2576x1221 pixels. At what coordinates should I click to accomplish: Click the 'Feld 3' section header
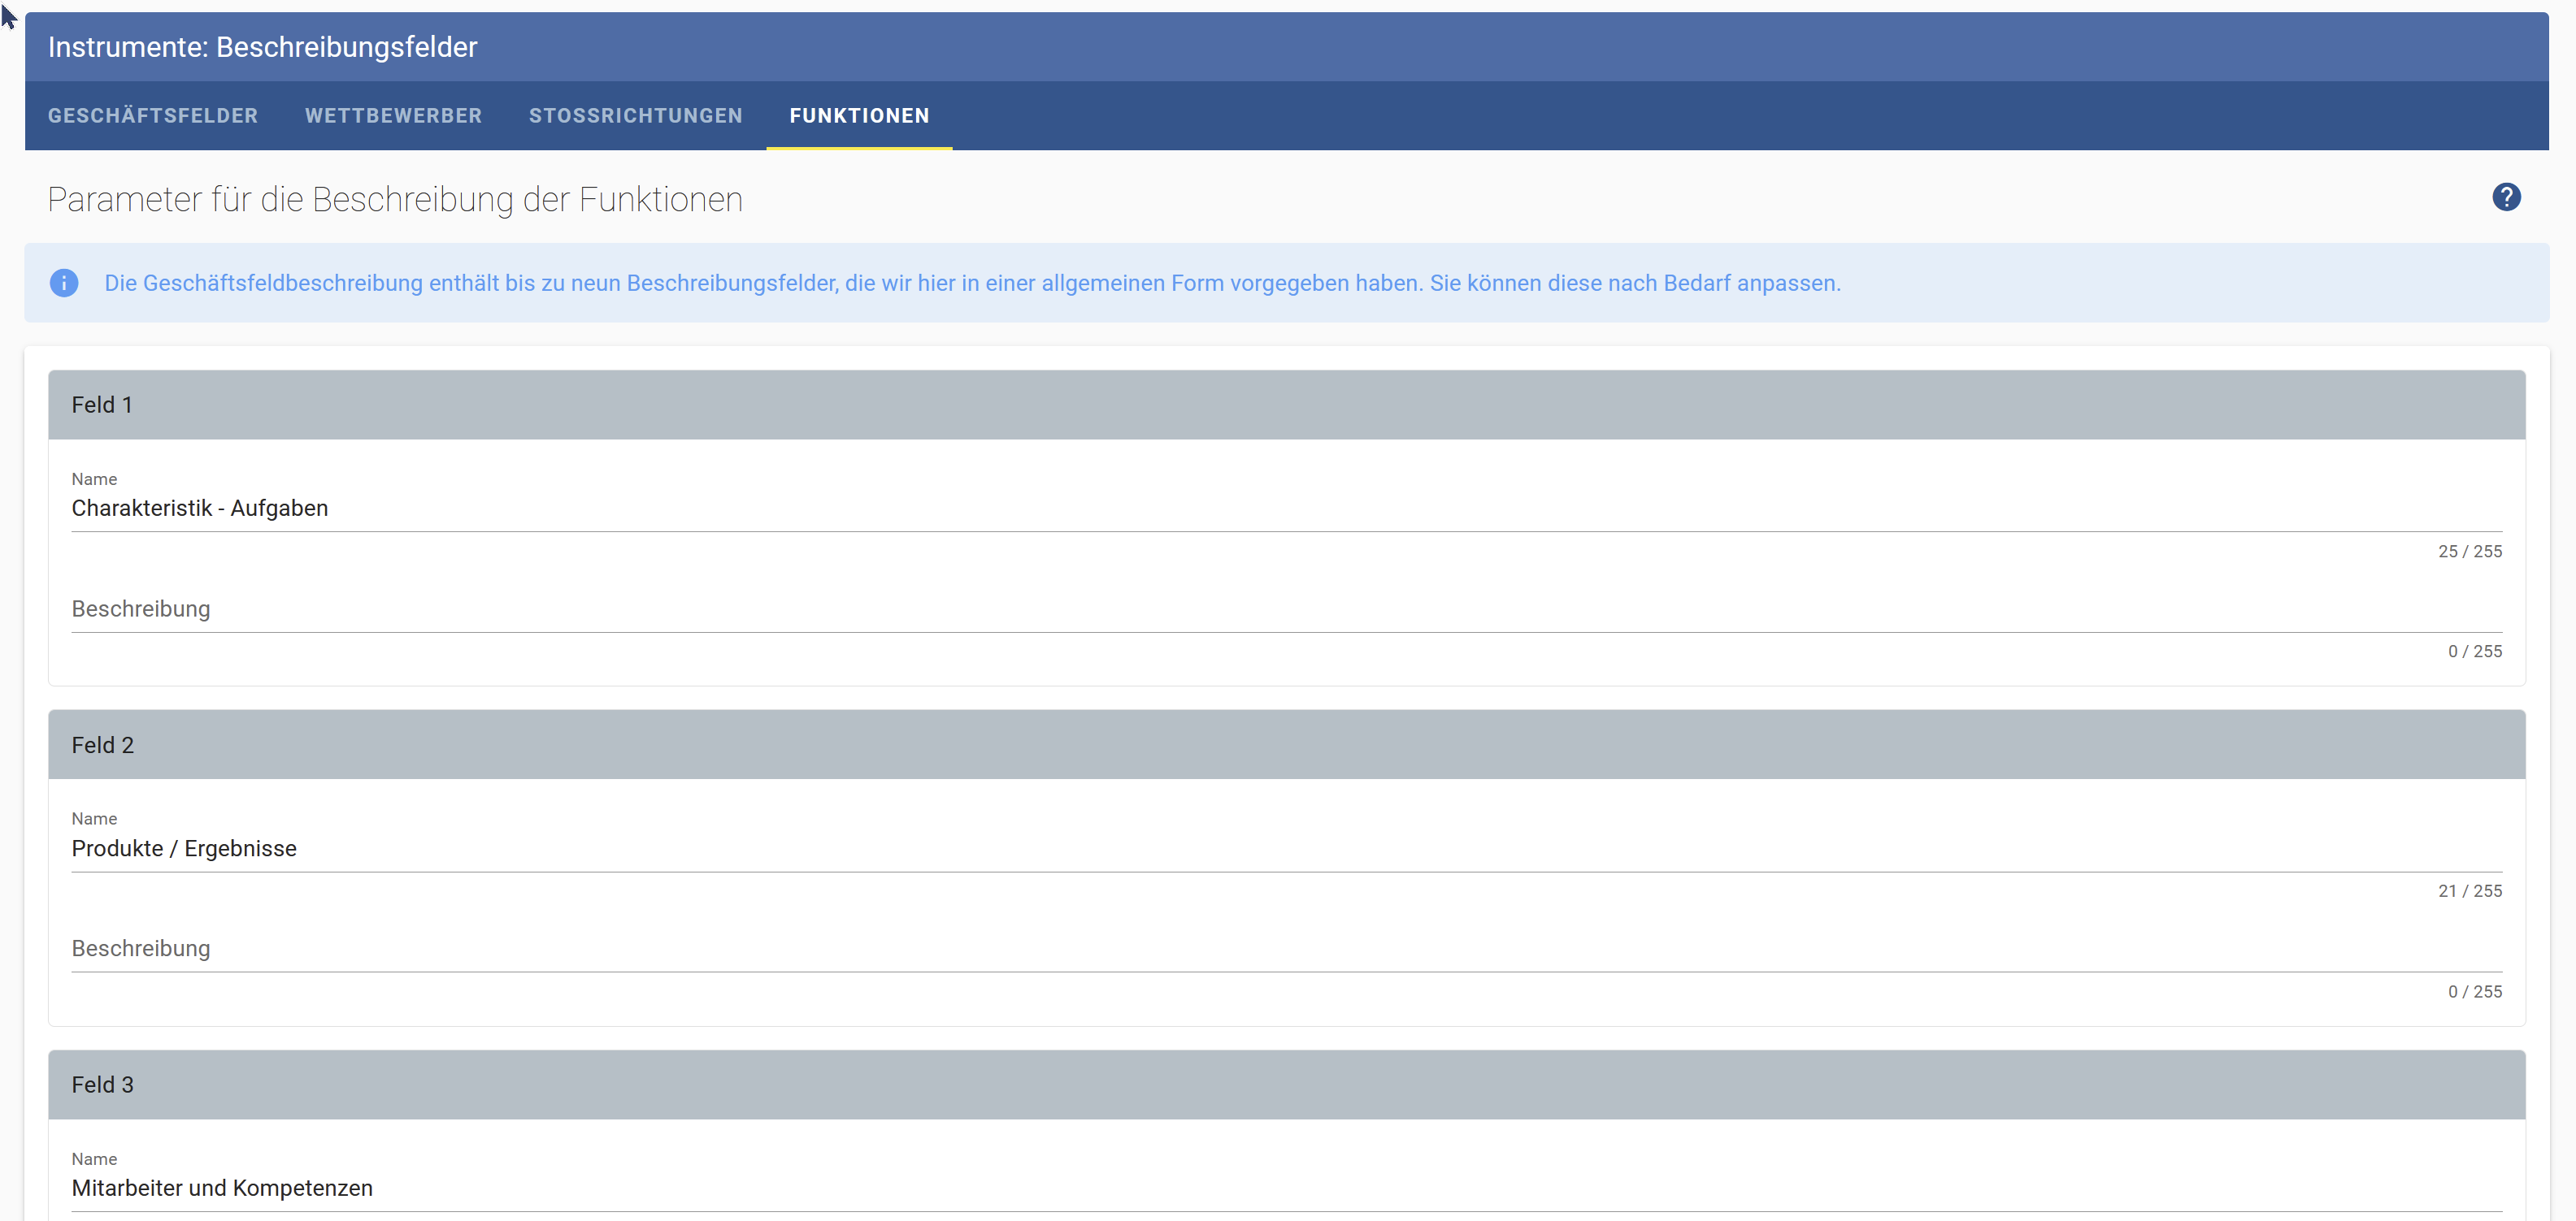coord(1287,1085)
